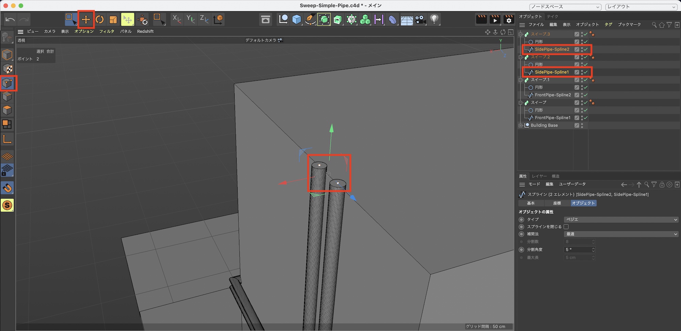Open Edit Render Settings gear clapper
Viewport: 681px width, 331px height.
509,19
